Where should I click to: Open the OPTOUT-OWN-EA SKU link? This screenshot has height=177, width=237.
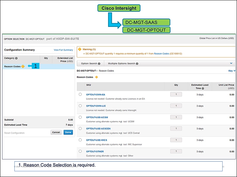[96, 94]
